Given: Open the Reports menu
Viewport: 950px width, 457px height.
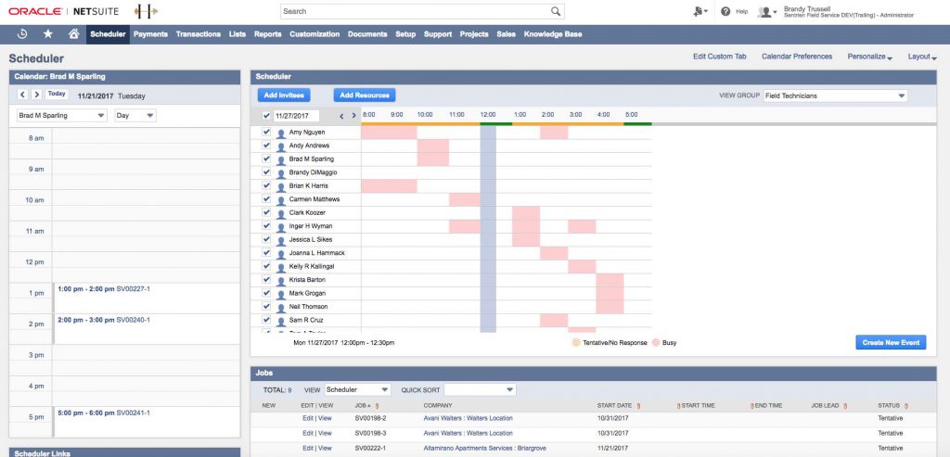Looking at the screenshot, I should coord(268,34).
